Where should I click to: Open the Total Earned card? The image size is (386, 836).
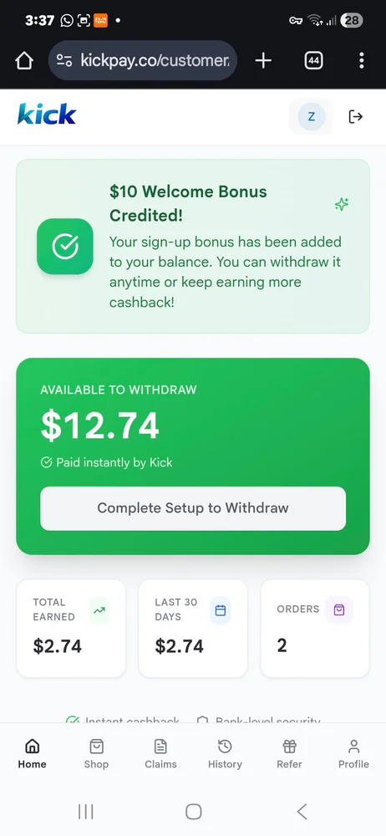[71, 628]
